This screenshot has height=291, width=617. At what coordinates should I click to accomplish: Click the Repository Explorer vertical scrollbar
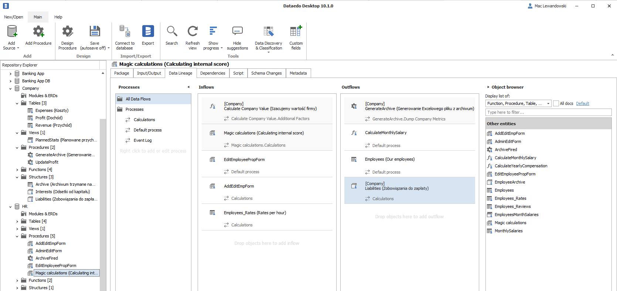tap(103, 185)
